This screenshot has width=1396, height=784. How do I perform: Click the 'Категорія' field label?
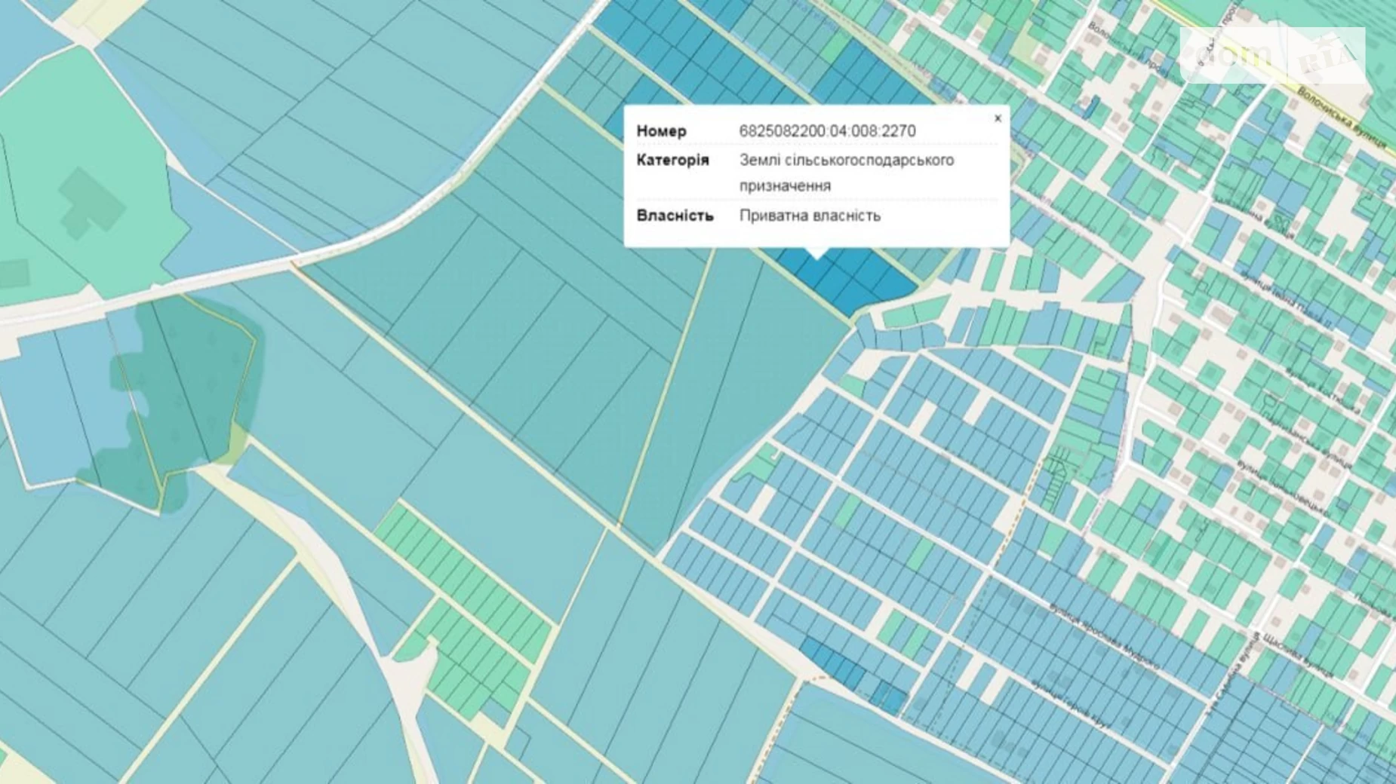point(672,160)
